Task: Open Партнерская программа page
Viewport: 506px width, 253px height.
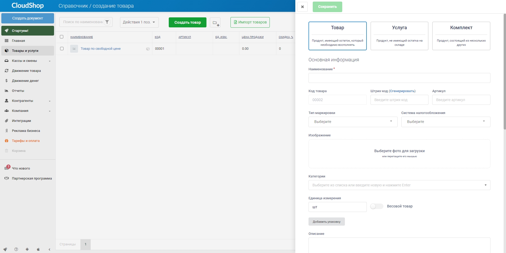Action: coord(28,178)
